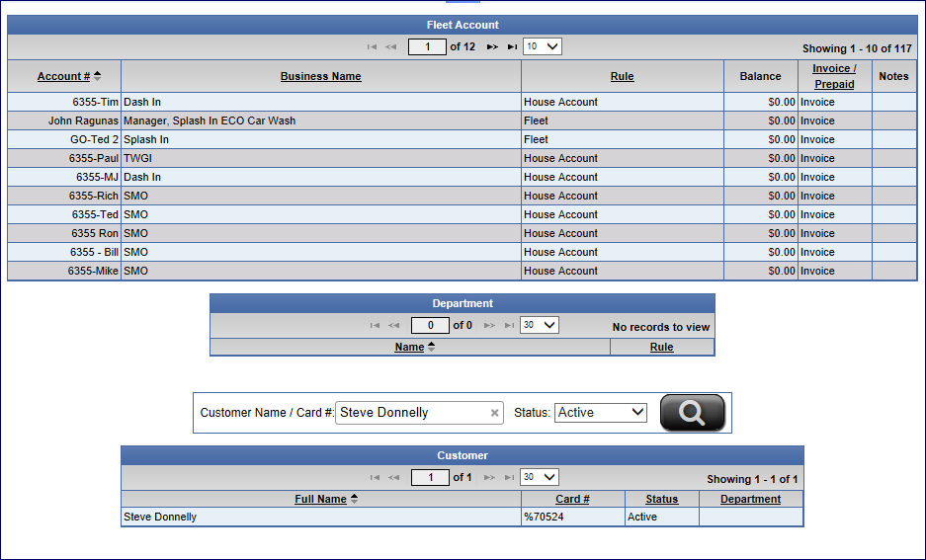Sort Fleet Account by Rule column
926x560 pixels.
622,76
